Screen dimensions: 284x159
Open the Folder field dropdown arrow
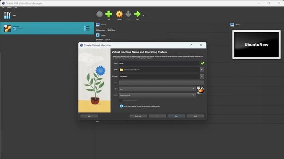[x=202, y=70]
